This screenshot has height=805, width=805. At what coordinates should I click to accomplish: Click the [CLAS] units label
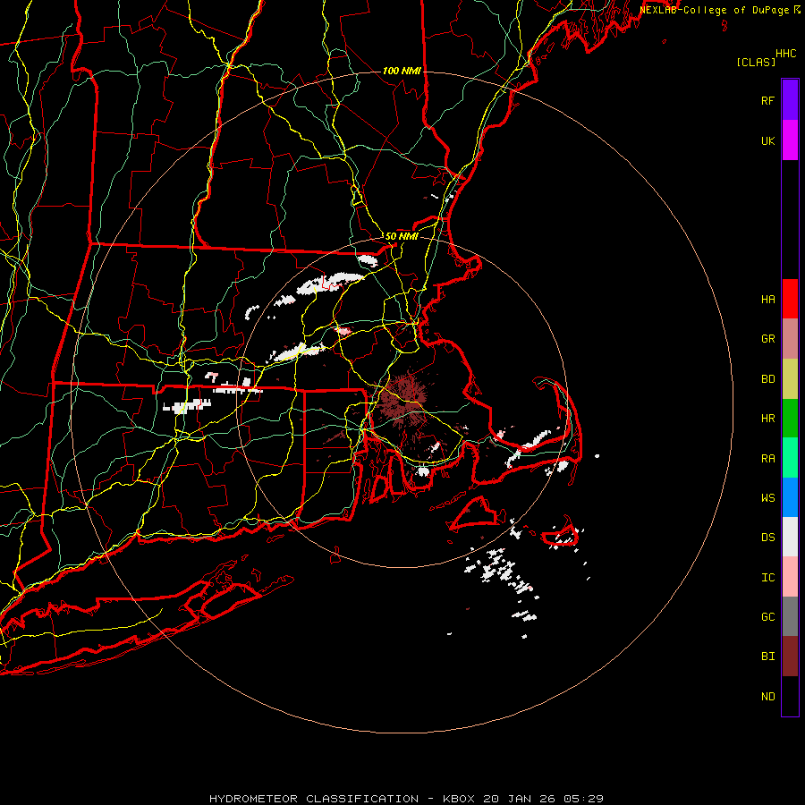coord(756,63)
